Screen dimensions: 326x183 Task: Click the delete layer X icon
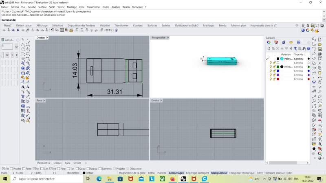pyautogui.click(x=278, y=48)
